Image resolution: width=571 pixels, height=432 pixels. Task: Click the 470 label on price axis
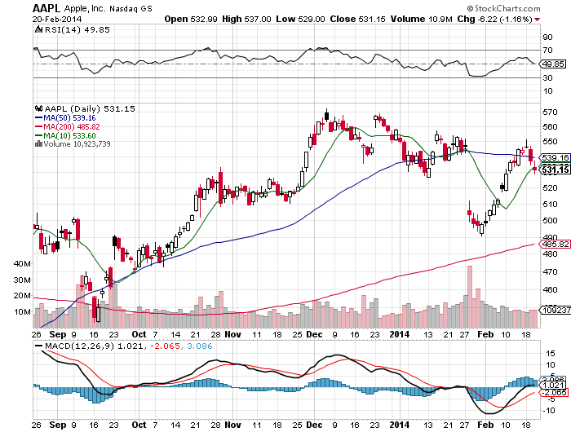pyautogui.click(x=550, y=271)
